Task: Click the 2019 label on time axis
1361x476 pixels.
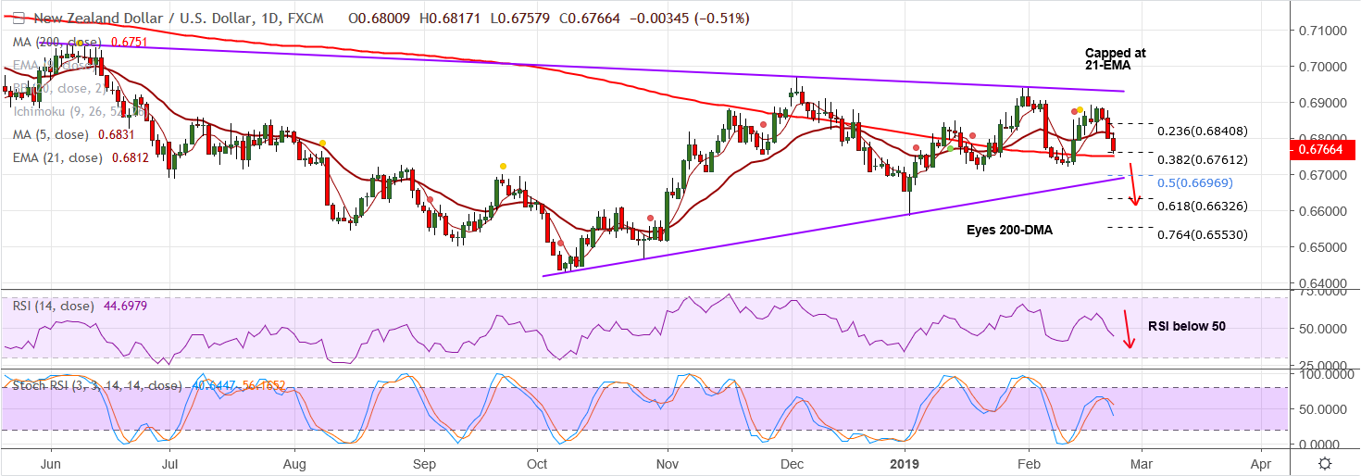Action: pos(904,462)
